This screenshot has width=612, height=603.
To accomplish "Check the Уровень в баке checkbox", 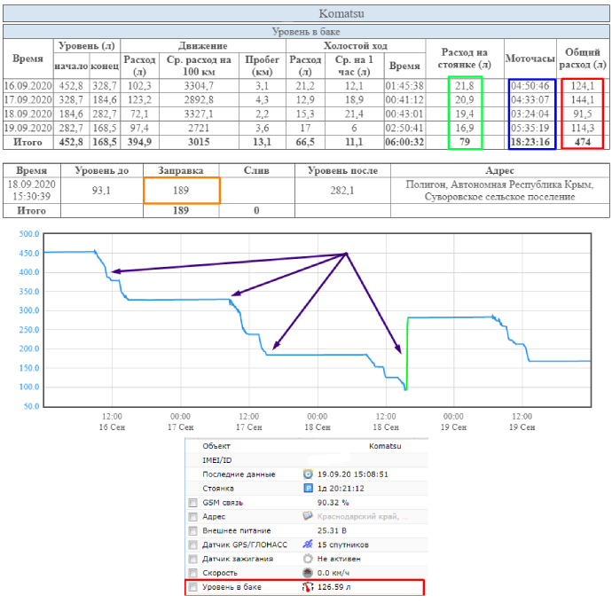I will pos(193,587).
